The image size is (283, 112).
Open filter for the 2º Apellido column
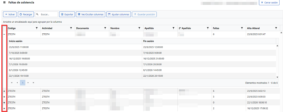(x=207, y=28)
